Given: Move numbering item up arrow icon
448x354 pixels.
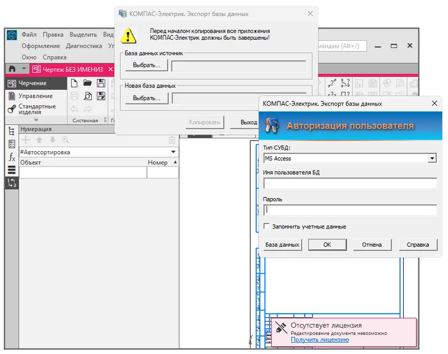Looking at the screenshot, I should pyautogui.click(x=39, y=140).
